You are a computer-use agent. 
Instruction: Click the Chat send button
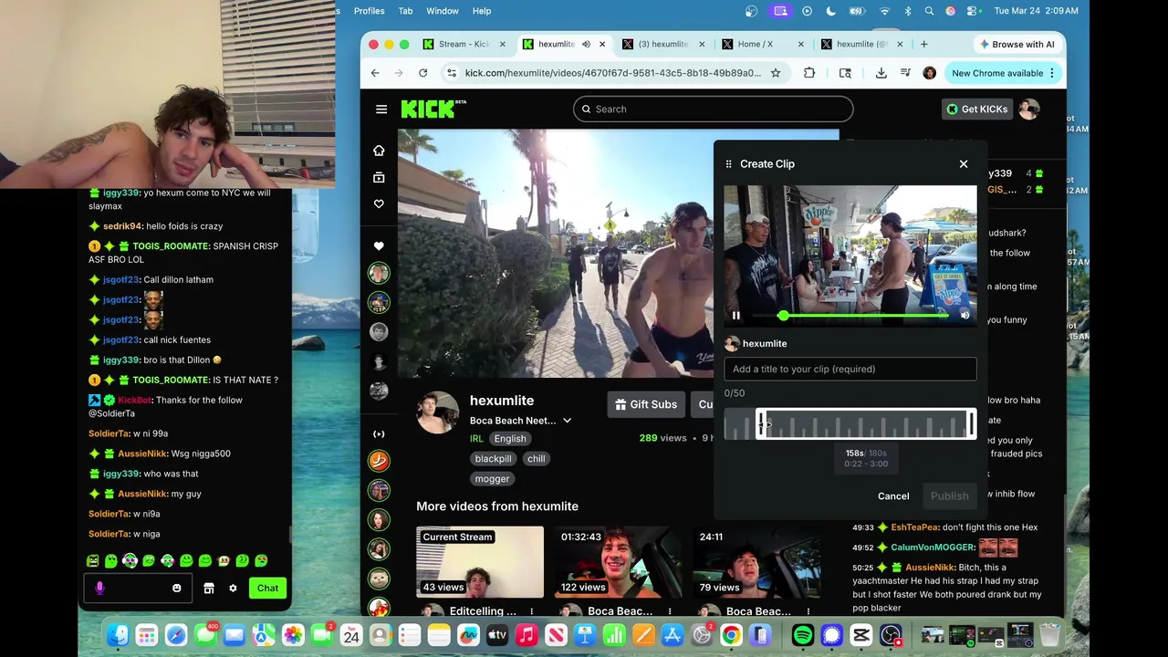[267, 589]
